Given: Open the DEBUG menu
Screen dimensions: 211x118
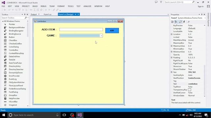Looking at the screenshot, I should (x=43, y=6).
